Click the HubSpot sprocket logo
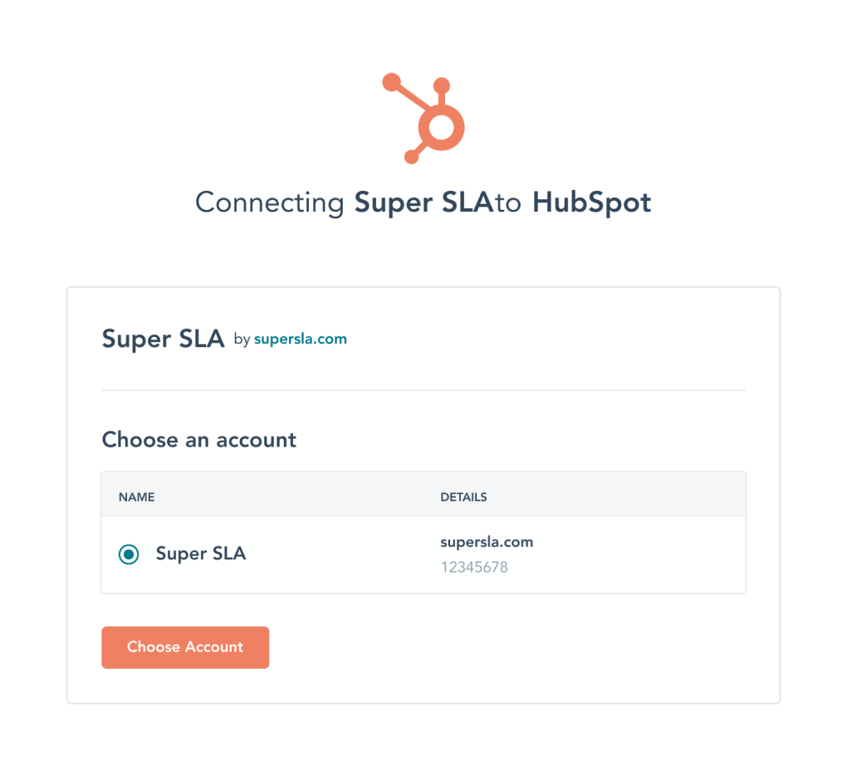 click(423, 118)
